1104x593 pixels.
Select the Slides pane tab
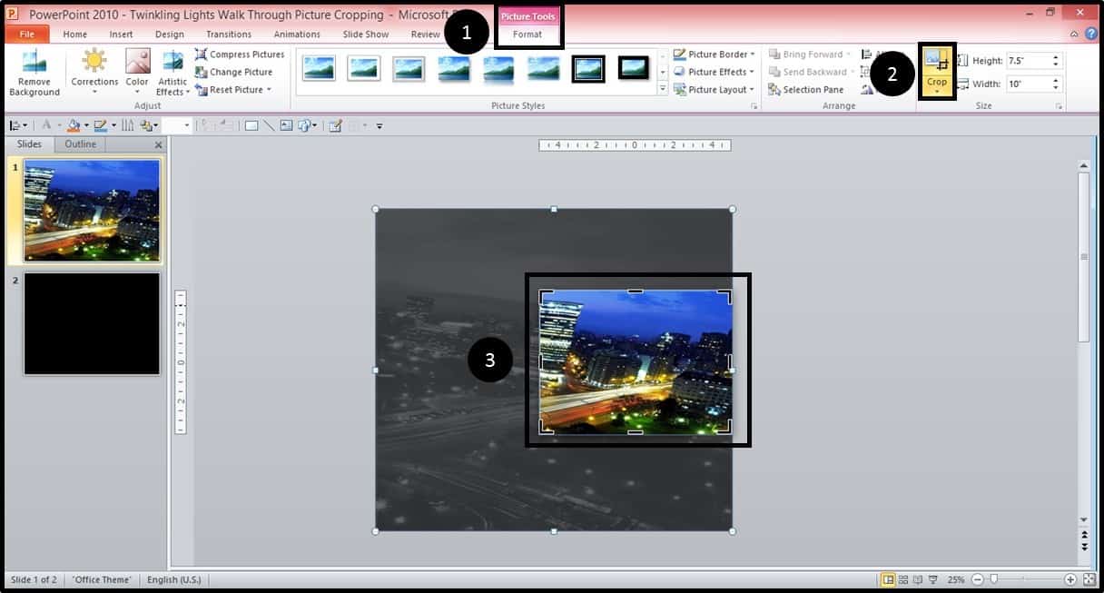[29, 144]
